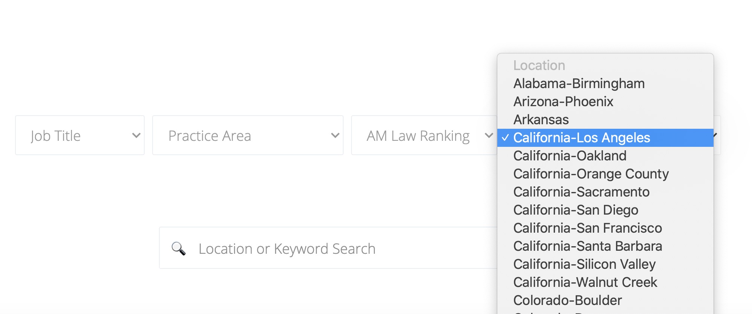
Task: Choose California-San Diego location
Action: pyautogui.click(x=576, y=210)
